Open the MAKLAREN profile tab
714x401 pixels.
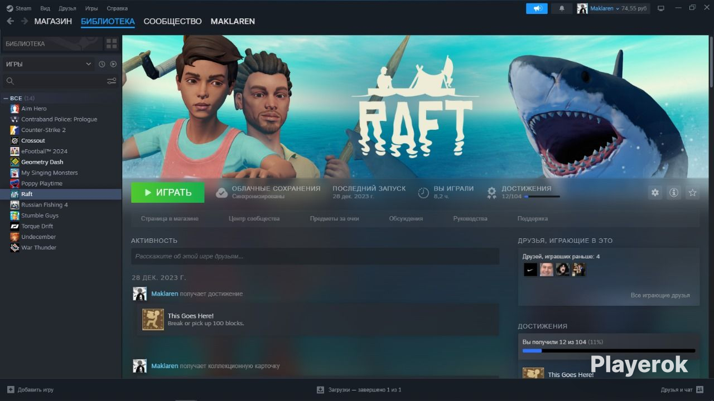[233, 21]
